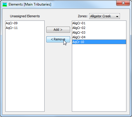132x117 pixels.
Task: Click the Add > button
Action: pyautogui.click(x=58, y=30)
